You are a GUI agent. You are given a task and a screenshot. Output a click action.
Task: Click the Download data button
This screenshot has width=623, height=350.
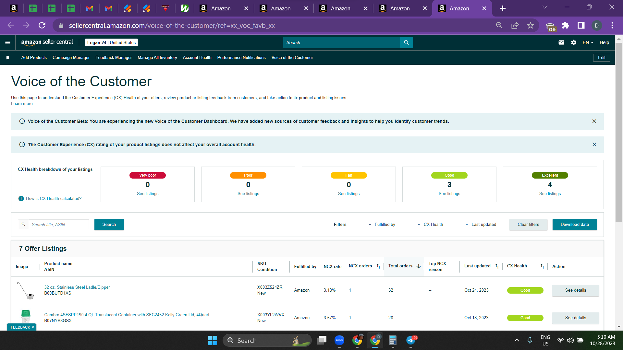pyautogui.click(x=575, y=225)
